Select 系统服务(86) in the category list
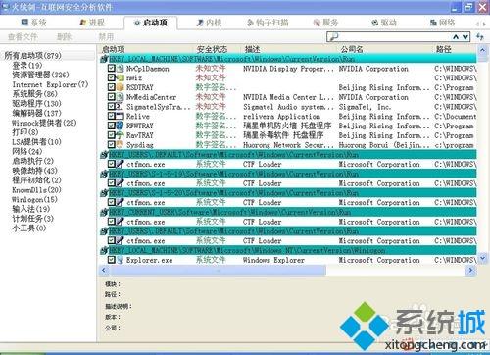Image resolution: width=490 pixels, height=355 pixels. point(35,94)
